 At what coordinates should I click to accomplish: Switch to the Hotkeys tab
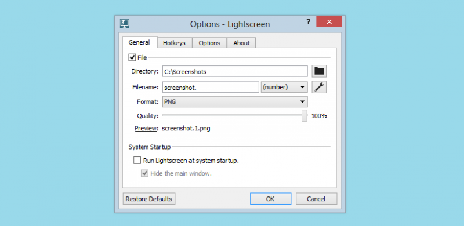pos(175,43)
